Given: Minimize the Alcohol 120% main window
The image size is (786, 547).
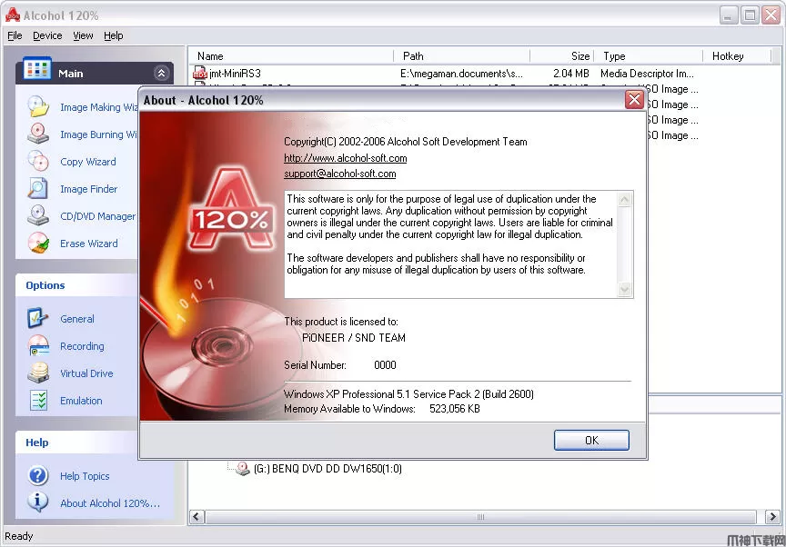Looking at the screenshot, I should pyautogui.click(x=729, y=15).
